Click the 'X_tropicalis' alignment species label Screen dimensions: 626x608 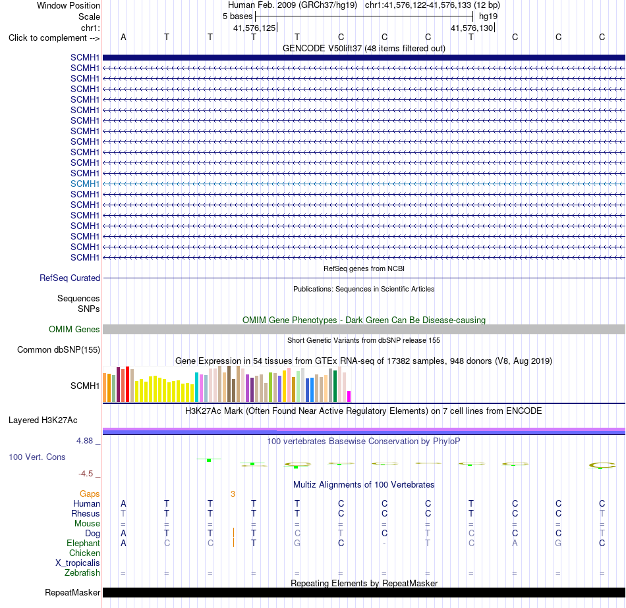pos(78,563)
